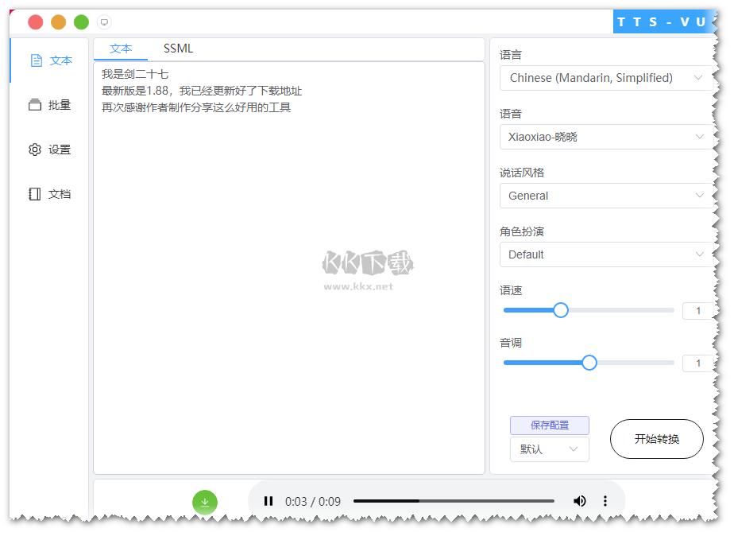Click the green download audio icon
Image resolution: width=734 pixels, height=536 pixels.
point(204,502)
